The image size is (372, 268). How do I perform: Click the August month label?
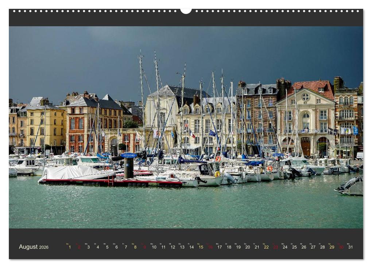[28, 246]
